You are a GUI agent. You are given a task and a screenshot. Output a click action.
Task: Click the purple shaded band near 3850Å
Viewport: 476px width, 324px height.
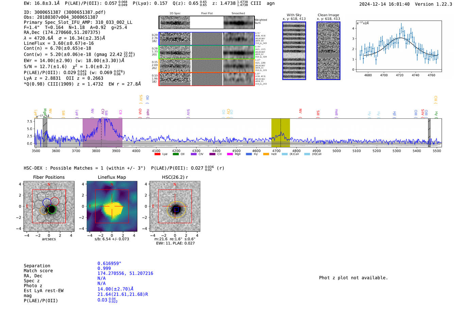pyautogui.click(x=102, y=133)
